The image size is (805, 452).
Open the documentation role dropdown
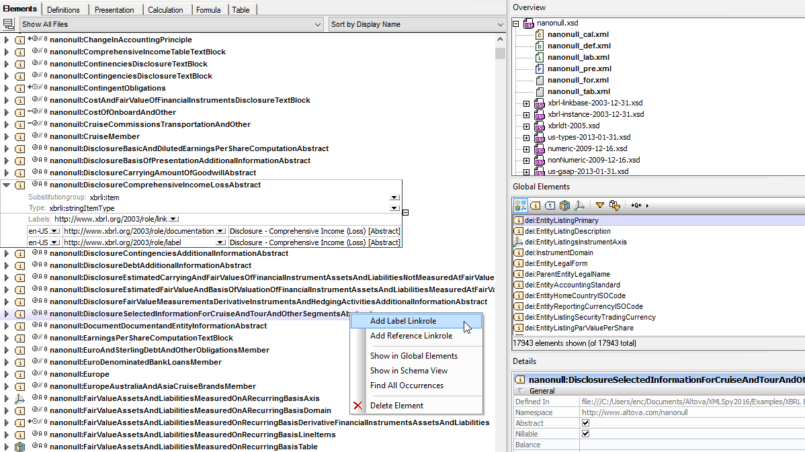tap(220, 231)
